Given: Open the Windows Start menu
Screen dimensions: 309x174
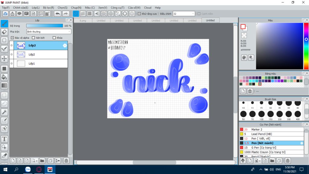Looking at the screenshot, I should coord(5,169).
